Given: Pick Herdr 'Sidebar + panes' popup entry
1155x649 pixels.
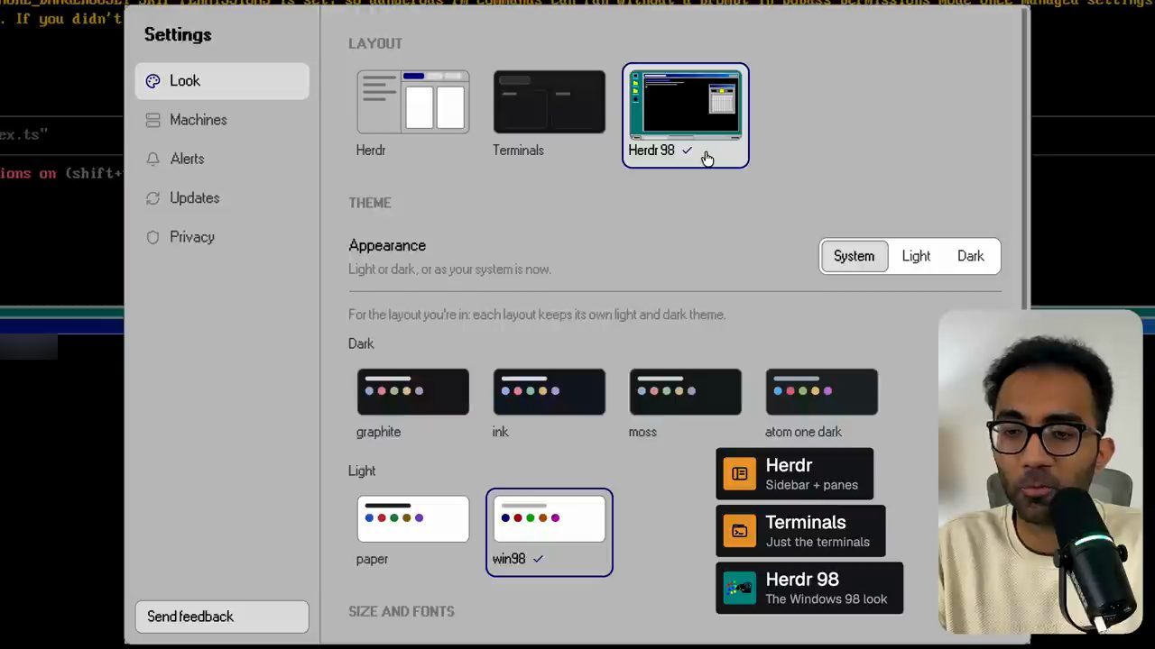Looking at the screenshot, I should pos(794,474).
